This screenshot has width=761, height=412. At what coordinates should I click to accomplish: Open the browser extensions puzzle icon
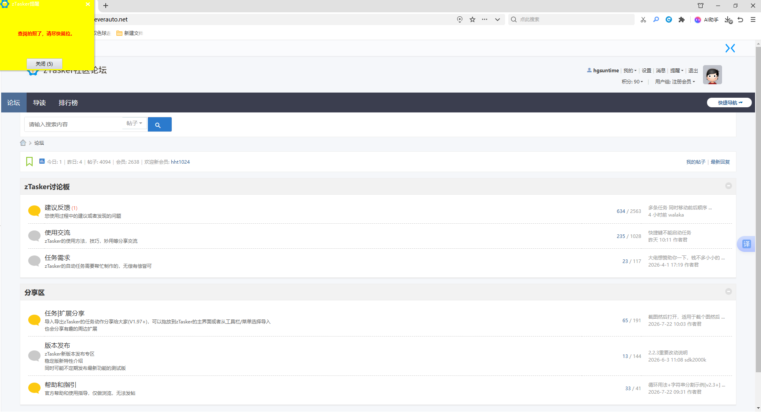point(682,19)
